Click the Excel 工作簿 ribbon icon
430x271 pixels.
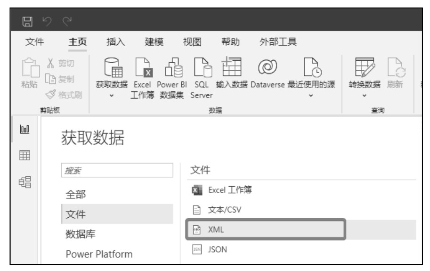[144, 67]
